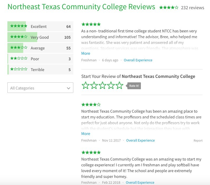
Task: Click the Rate It! tooltip button
Action: [x=133, y=86]
